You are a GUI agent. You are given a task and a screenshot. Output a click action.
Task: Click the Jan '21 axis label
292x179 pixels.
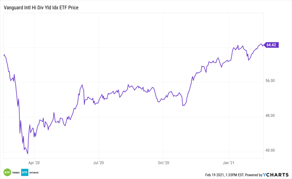(x=229, y=164)
